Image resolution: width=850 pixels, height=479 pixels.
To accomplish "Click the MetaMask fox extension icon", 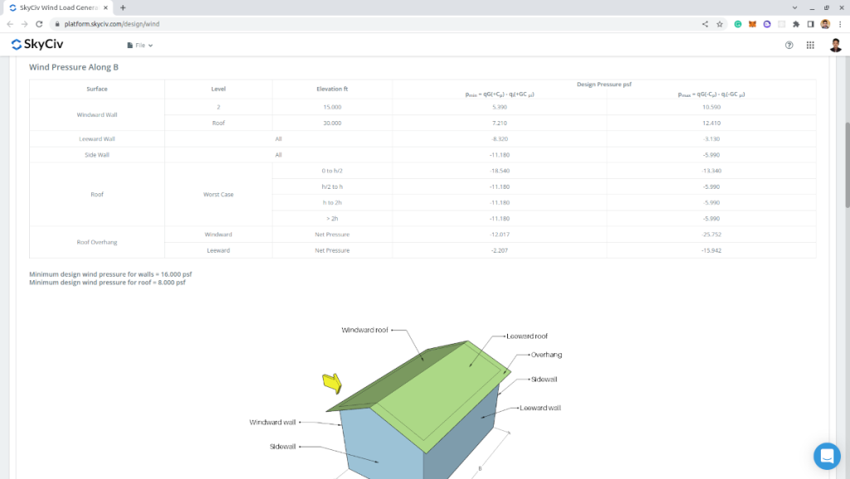I will click(x=752, y=24).
